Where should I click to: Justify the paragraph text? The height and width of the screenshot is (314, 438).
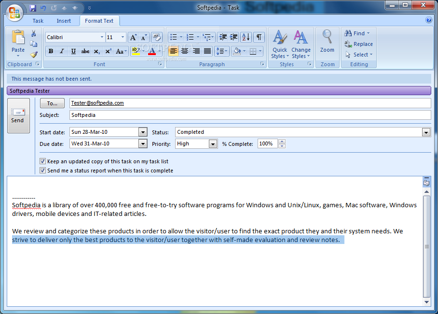point(207,51)
